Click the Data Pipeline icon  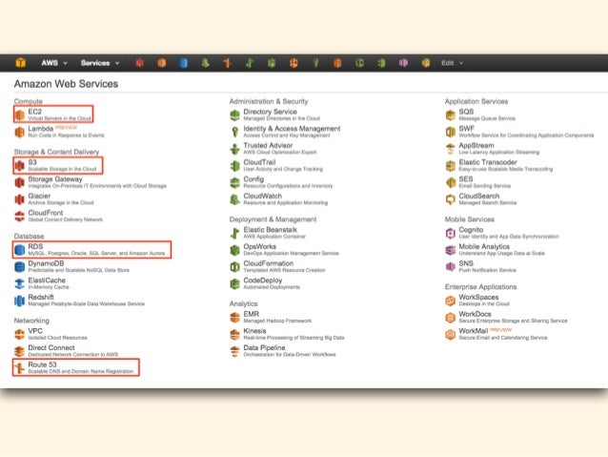235,351
